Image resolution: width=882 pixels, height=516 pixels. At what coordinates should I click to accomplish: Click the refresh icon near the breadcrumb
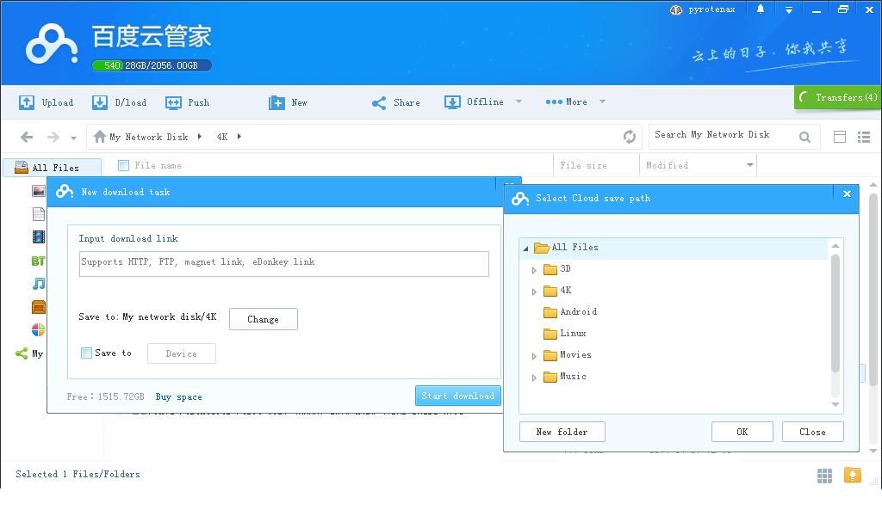630,136
